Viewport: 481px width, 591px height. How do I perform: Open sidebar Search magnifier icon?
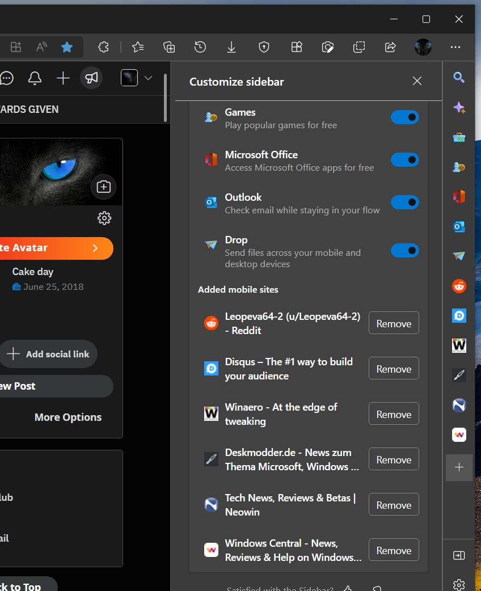pyautogui.click(x=459, y=77)
